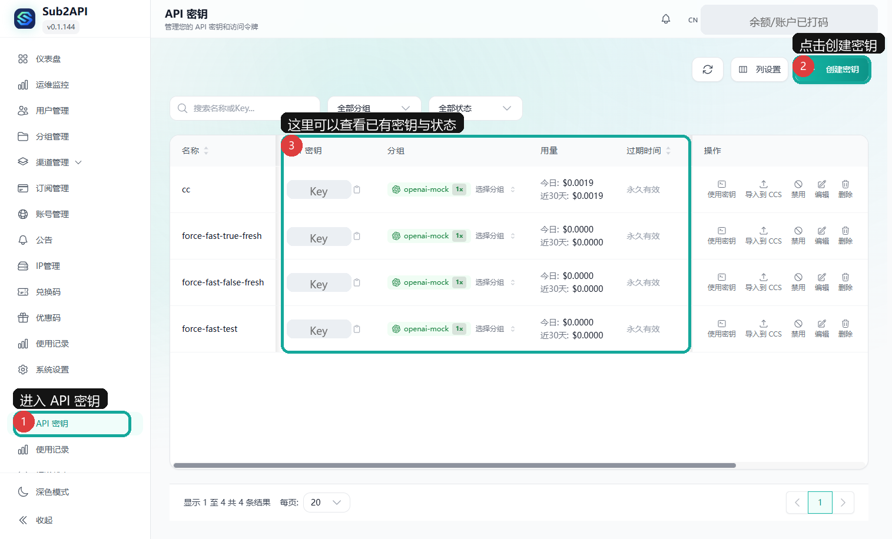The width and height of the screenshot is (892, 539).
Task: Click the 创建密钥 button
Action: (832, 69)
